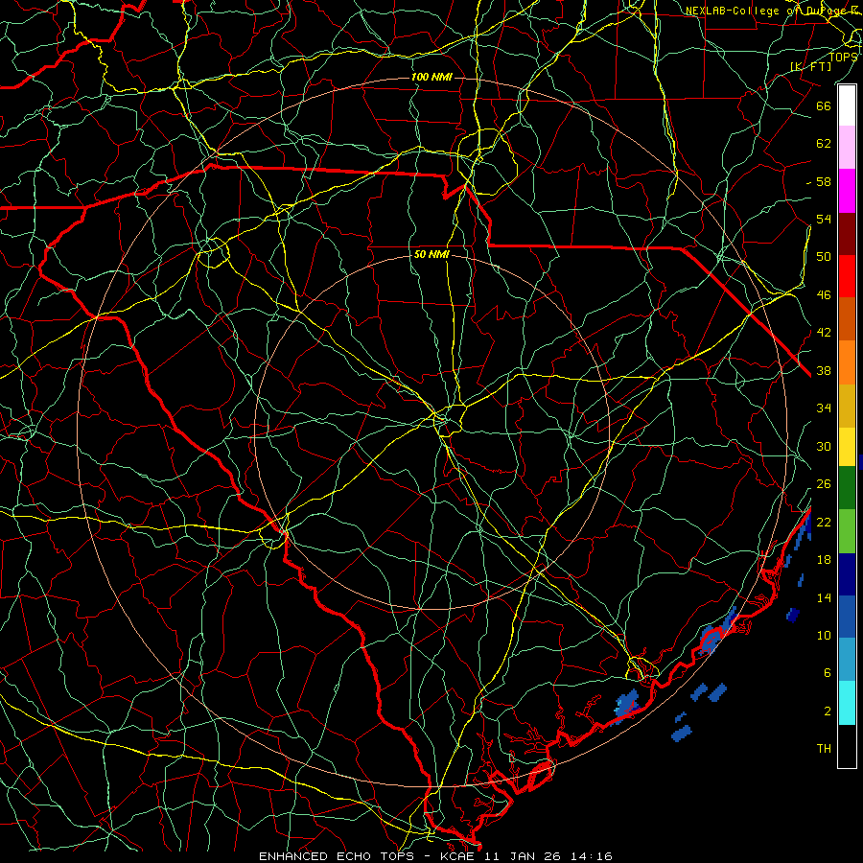This screenshot has width=863, height=863.
Task: Click the 38 scale value label
Action: 824,370
